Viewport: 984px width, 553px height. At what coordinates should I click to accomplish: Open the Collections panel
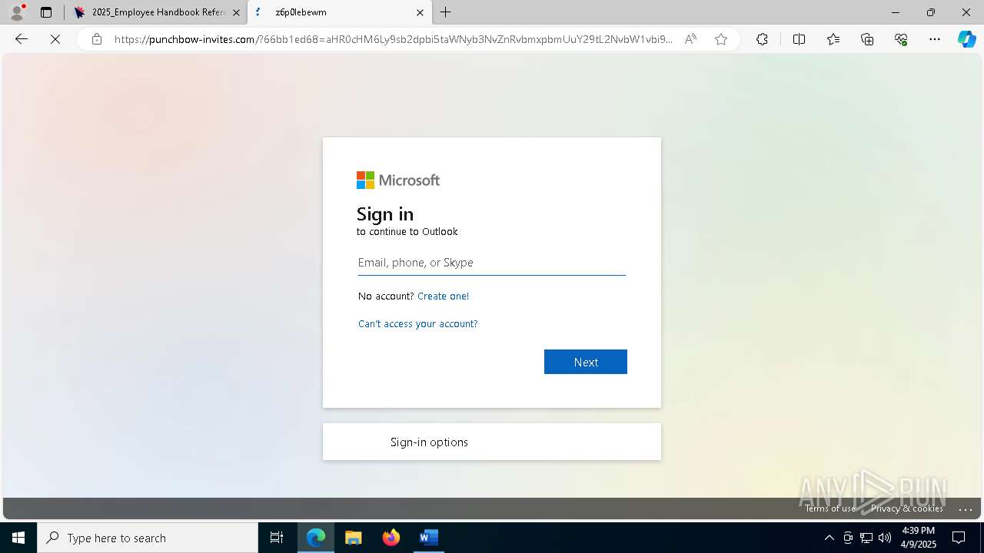(x=867, y=39)
